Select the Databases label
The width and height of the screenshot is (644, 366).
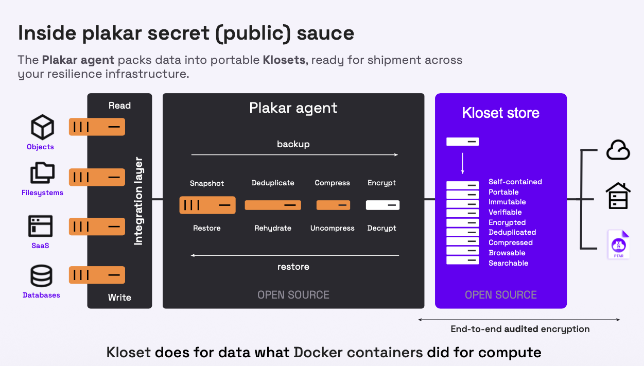click(41, 295)
